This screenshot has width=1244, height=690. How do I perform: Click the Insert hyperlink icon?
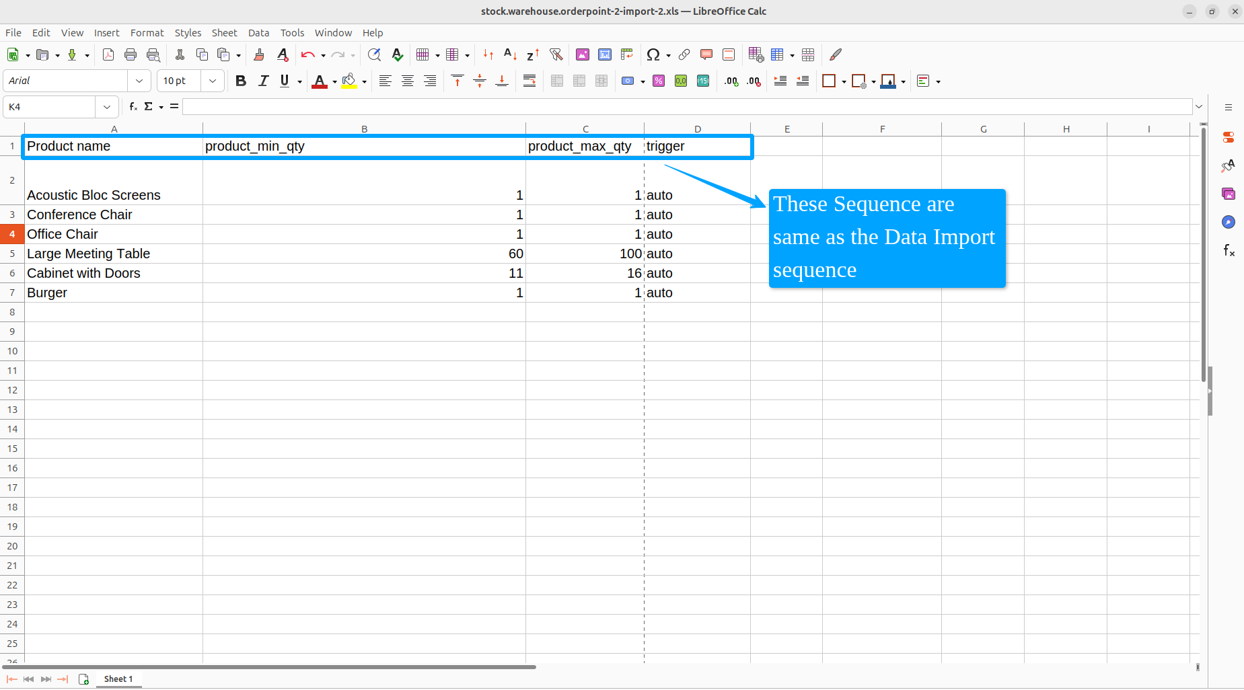pos(684,55)
